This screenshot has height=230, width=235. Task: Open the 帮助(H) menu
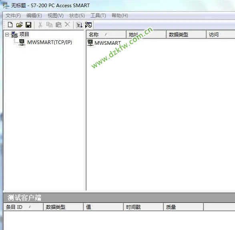[120, 16]
